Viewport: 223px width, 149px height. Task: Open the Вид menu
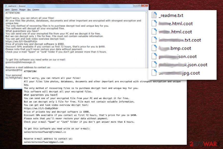pos(29,10)
